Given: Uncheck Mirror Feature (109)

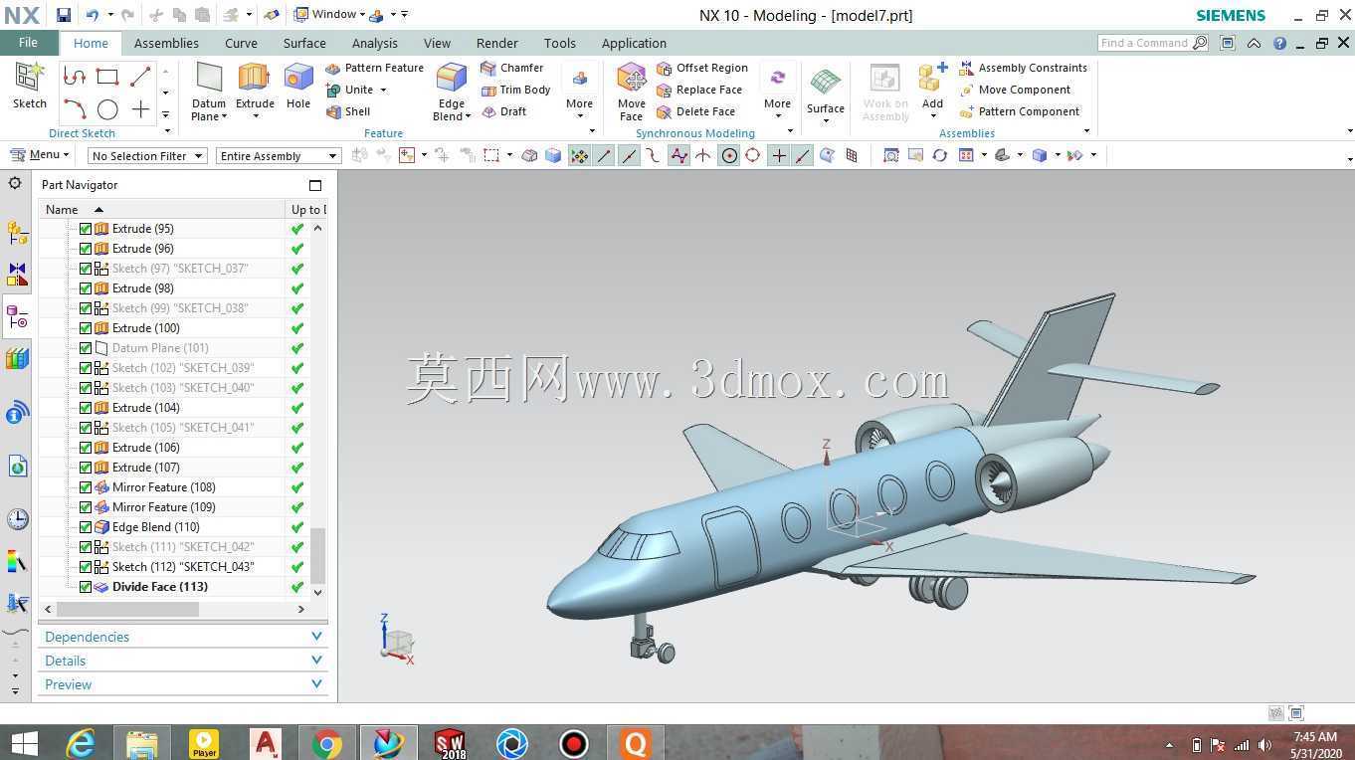Looking at the screenshot, I should point(86,507).
